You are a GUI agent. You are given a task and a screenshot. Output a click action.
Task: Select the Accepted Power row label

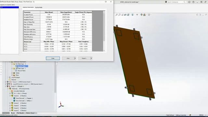point(32,17)
